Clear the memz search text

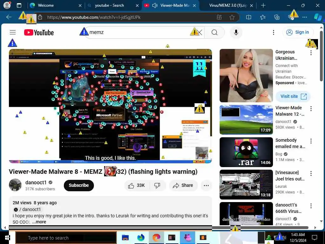(199, 32)
